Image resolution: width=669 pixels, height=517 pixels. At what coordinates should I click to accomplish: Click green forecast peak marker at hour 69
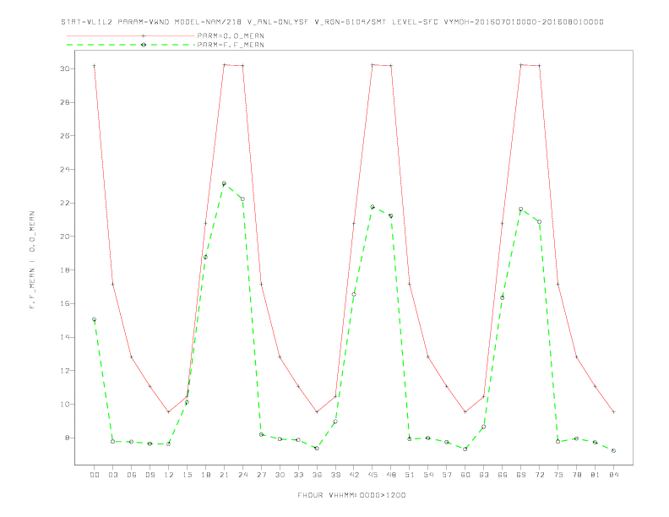pos(521,209)
